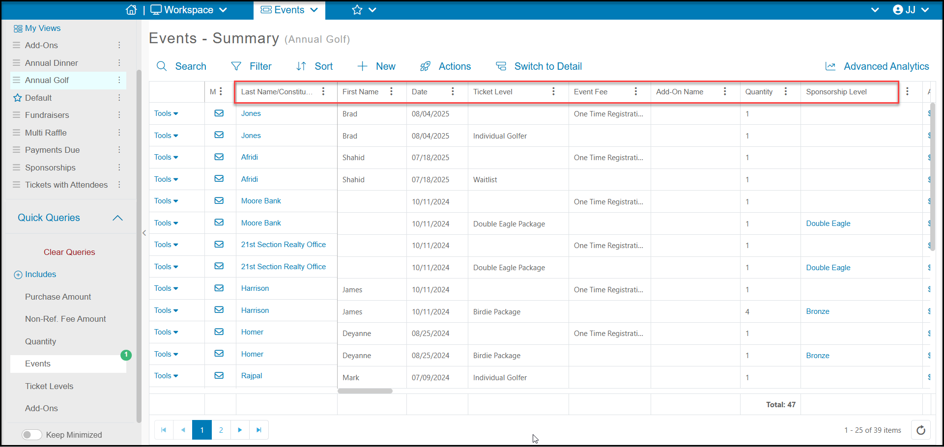Go to the last page arrow

[x=259, y=430]
